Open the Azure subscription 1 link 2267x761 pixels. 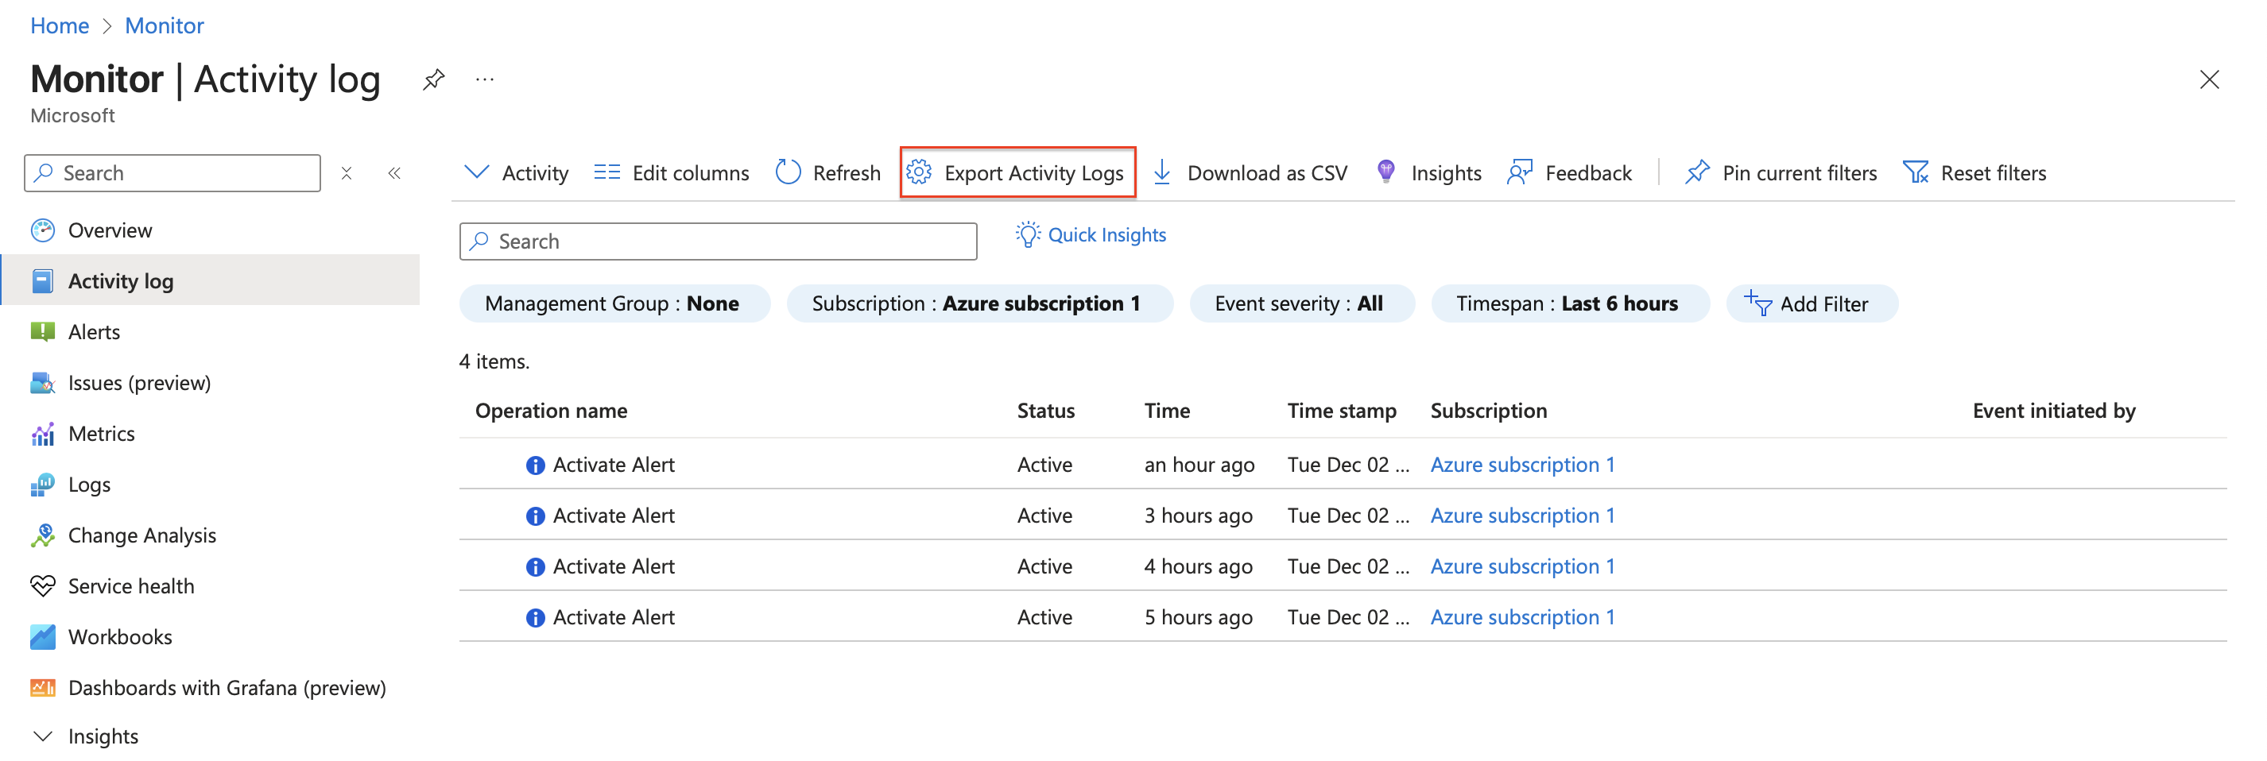tap(1521, 465)
